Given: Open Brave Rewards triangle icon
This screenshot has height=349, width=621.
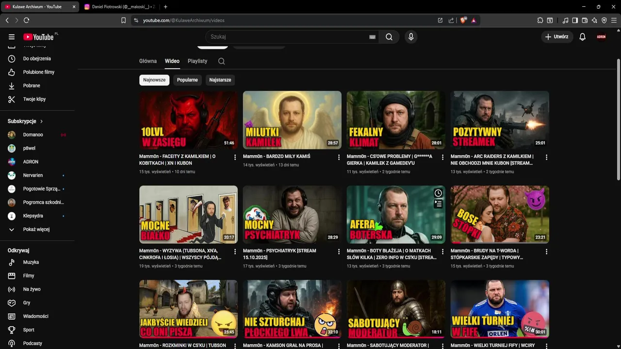Looking at the screenshot, I should point(474,20).
